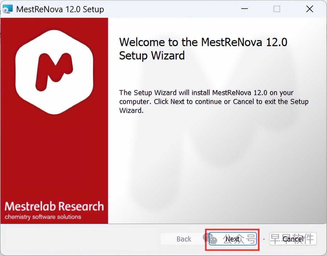Click the Setup Wizard description paragraph
327x256 pixels.
tap(214, 102)
